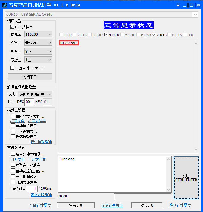Open the 校验位 无校验 dropdown
203x212 pixels.
pyautogui.click(x=38, y=43)
